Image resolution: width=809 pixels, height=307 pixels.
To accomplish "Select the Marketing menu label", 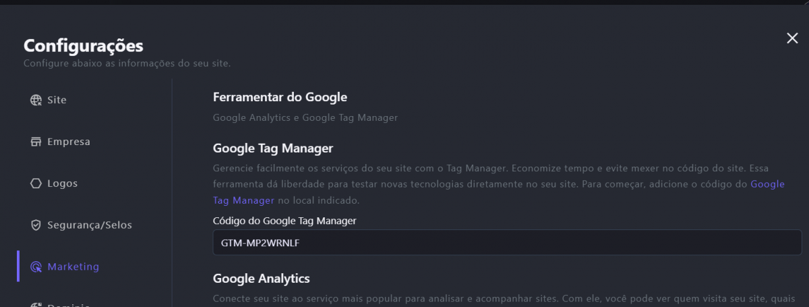I will click(x=73, y=267).
